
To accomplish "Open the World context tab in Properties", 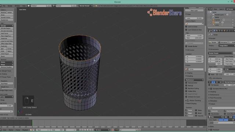I will point(222,31).
